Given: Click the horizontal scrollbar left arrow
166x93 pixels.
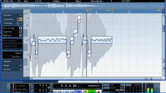Looking at the screenshot, I should coord(31,78).
